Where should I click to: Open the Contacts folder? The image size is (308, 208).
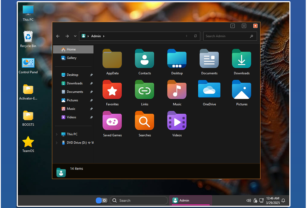(x=145, y=59)
